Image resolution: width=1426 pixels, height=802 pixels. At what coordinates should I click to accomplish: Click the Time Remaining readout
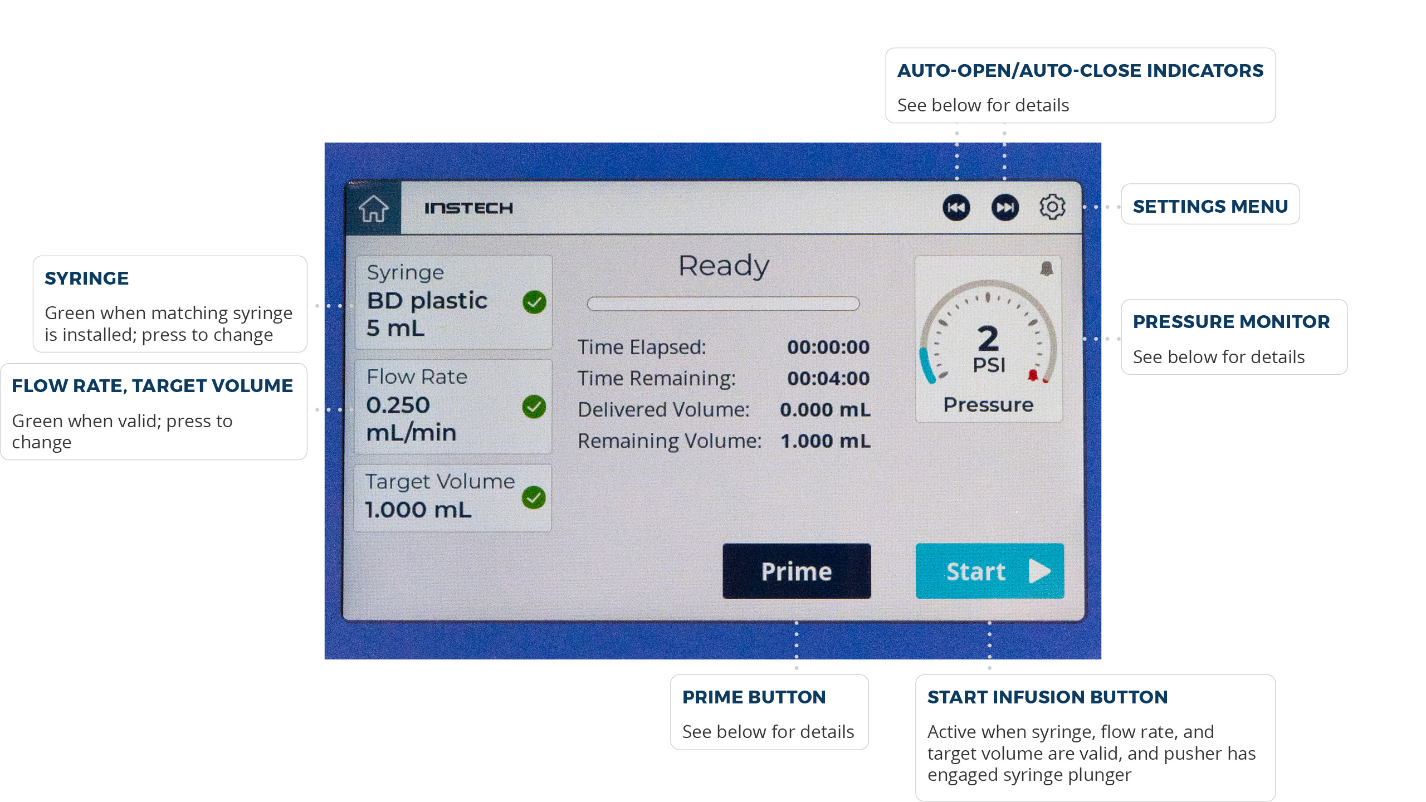pyautogui.click(x=828, y=379)
